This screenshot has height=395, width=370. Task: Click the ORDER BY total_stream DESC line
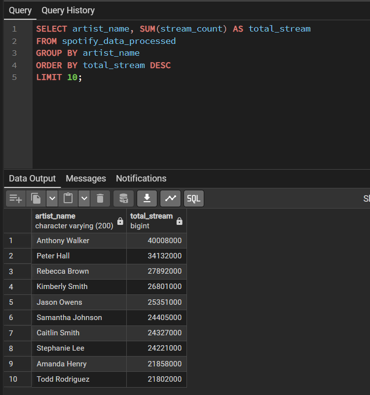tap(103, 66)
